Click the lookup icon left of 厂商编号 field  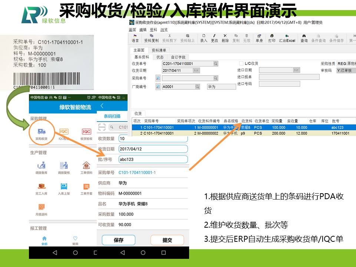point(158,86)
